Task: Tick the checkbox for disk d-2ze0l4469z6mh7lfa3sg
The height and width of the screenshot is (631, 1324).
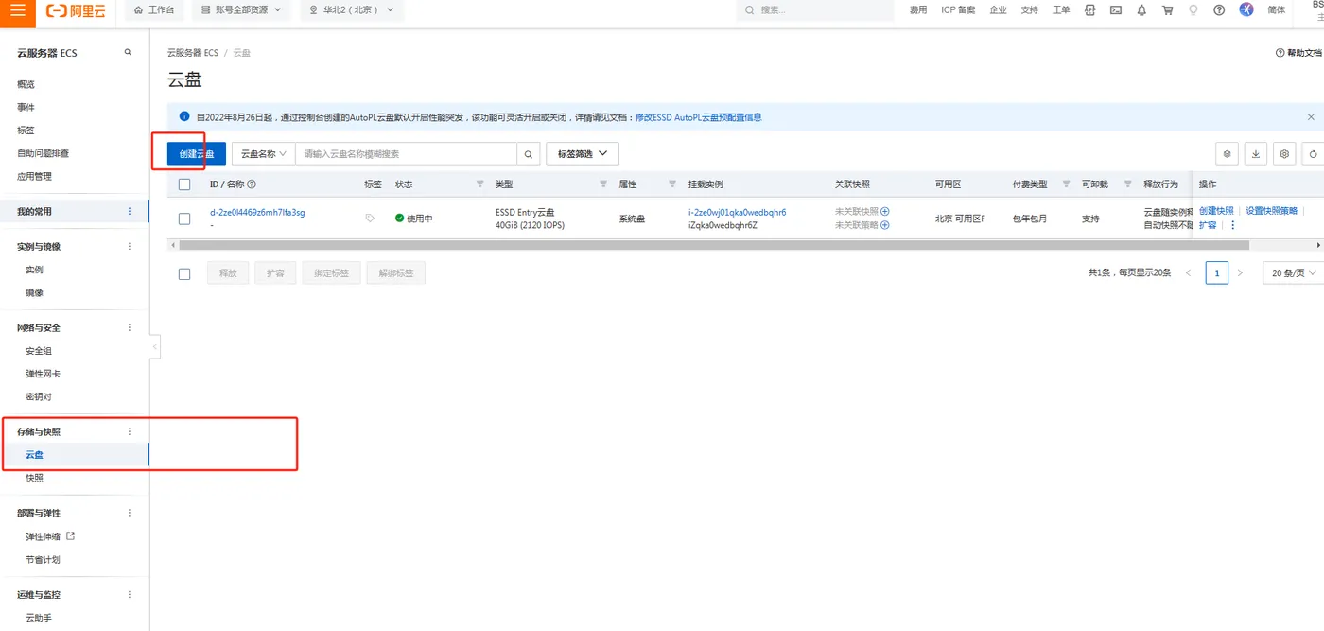Action: (184, 219)
